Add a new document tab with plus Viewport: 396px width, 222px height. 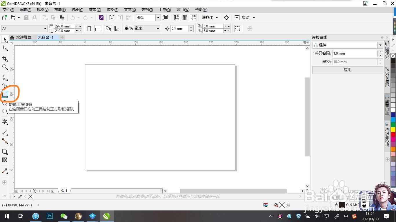62,37
